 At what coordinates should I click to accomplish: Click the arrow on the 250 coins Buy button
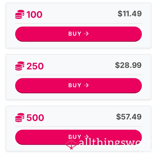pos(86,85)
